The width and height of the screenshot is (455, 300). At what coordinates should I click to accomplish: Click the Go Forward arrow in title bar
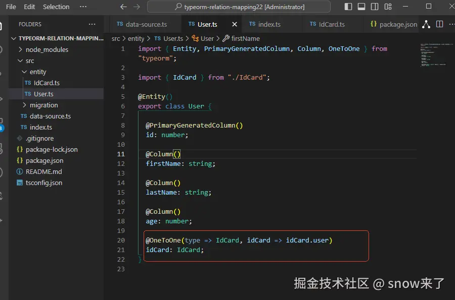pyautogui.click(x=136, y=7)
